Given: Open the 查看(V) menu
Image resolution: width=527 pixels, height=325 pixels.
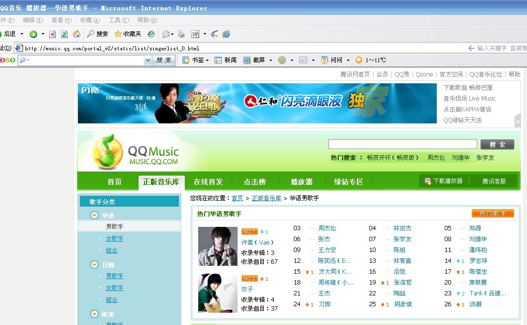Looking at the screenshot, I should (62, 20).
